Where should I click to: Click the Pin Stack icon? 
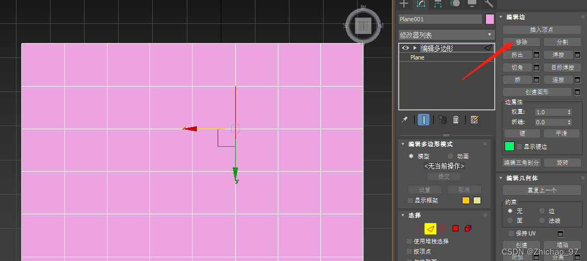pos(404,120)
